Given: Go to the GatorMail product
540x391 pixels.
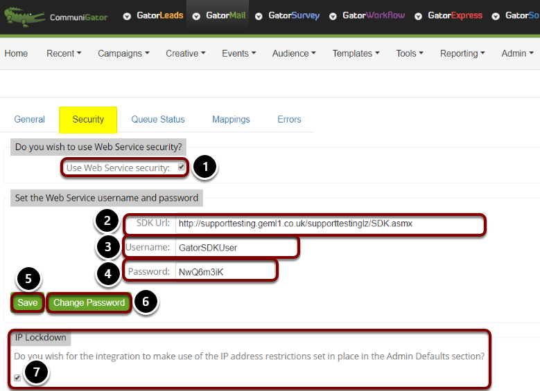Looking at the screenshot, I should pyautogui.click(x=225, y=15).
